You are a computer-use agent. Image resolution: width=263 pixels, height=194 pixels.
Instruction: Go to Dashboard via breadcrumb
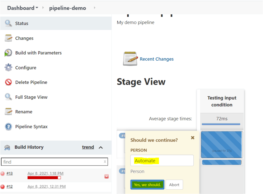click(x=21, y=8)
